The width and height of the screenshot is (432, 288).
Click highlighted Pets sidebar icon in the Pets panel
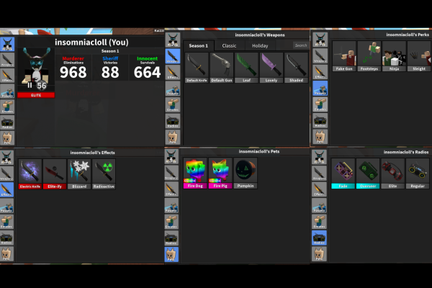point(171,254)
